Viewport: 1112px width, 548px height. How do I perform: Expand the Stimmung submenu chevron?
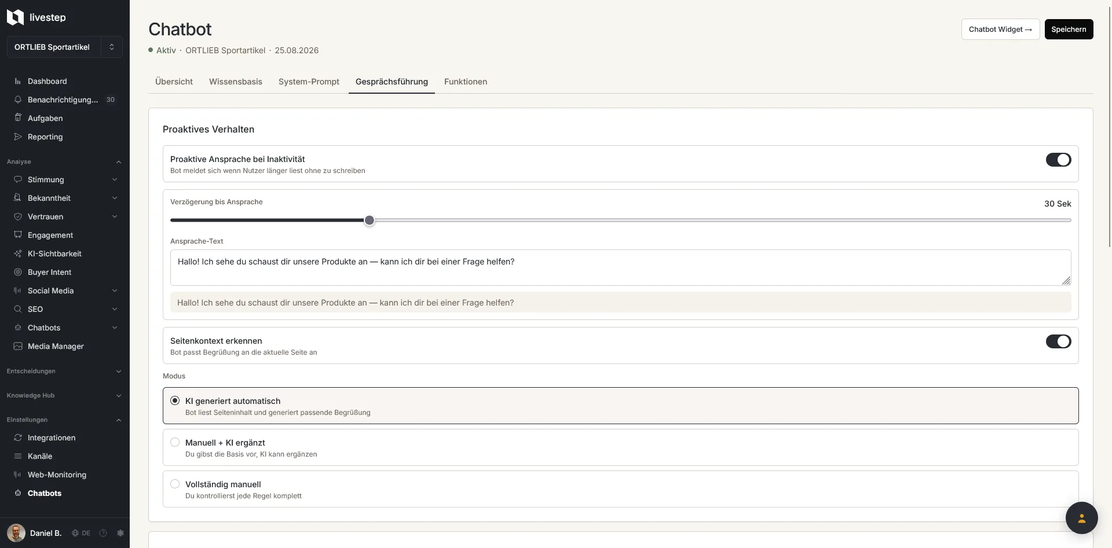tap(115, 179)
